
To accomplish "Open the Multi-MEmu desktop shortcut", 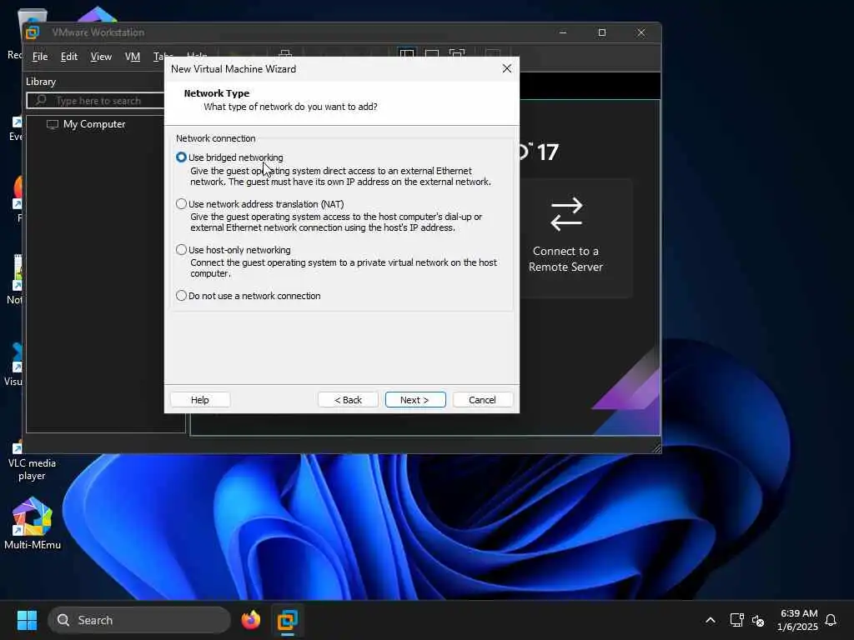I will 33,523.
